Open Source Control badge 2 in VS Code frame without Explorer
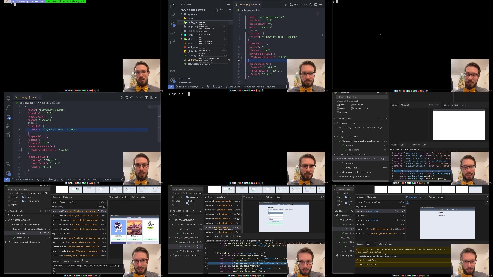Screen dimensions: 493x277 (8, 117)
